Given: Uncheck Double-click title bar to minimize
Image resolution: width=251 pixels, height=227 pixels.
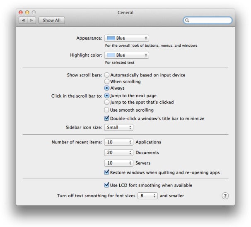Looking at the screenshot, I should (106, 118).
